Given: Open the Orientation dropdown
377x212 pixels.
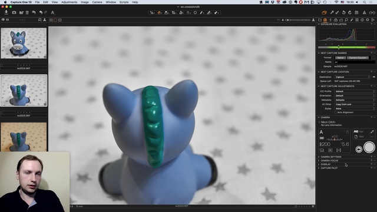Looking at the screenshot, I should point(355,95).
